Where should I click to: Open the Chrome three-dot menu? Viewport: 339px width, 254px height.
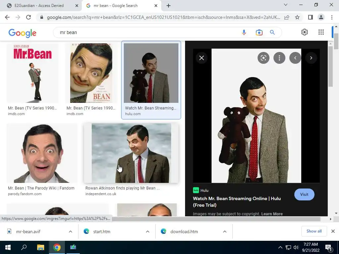pyautogui.click(x=332, y=17)
